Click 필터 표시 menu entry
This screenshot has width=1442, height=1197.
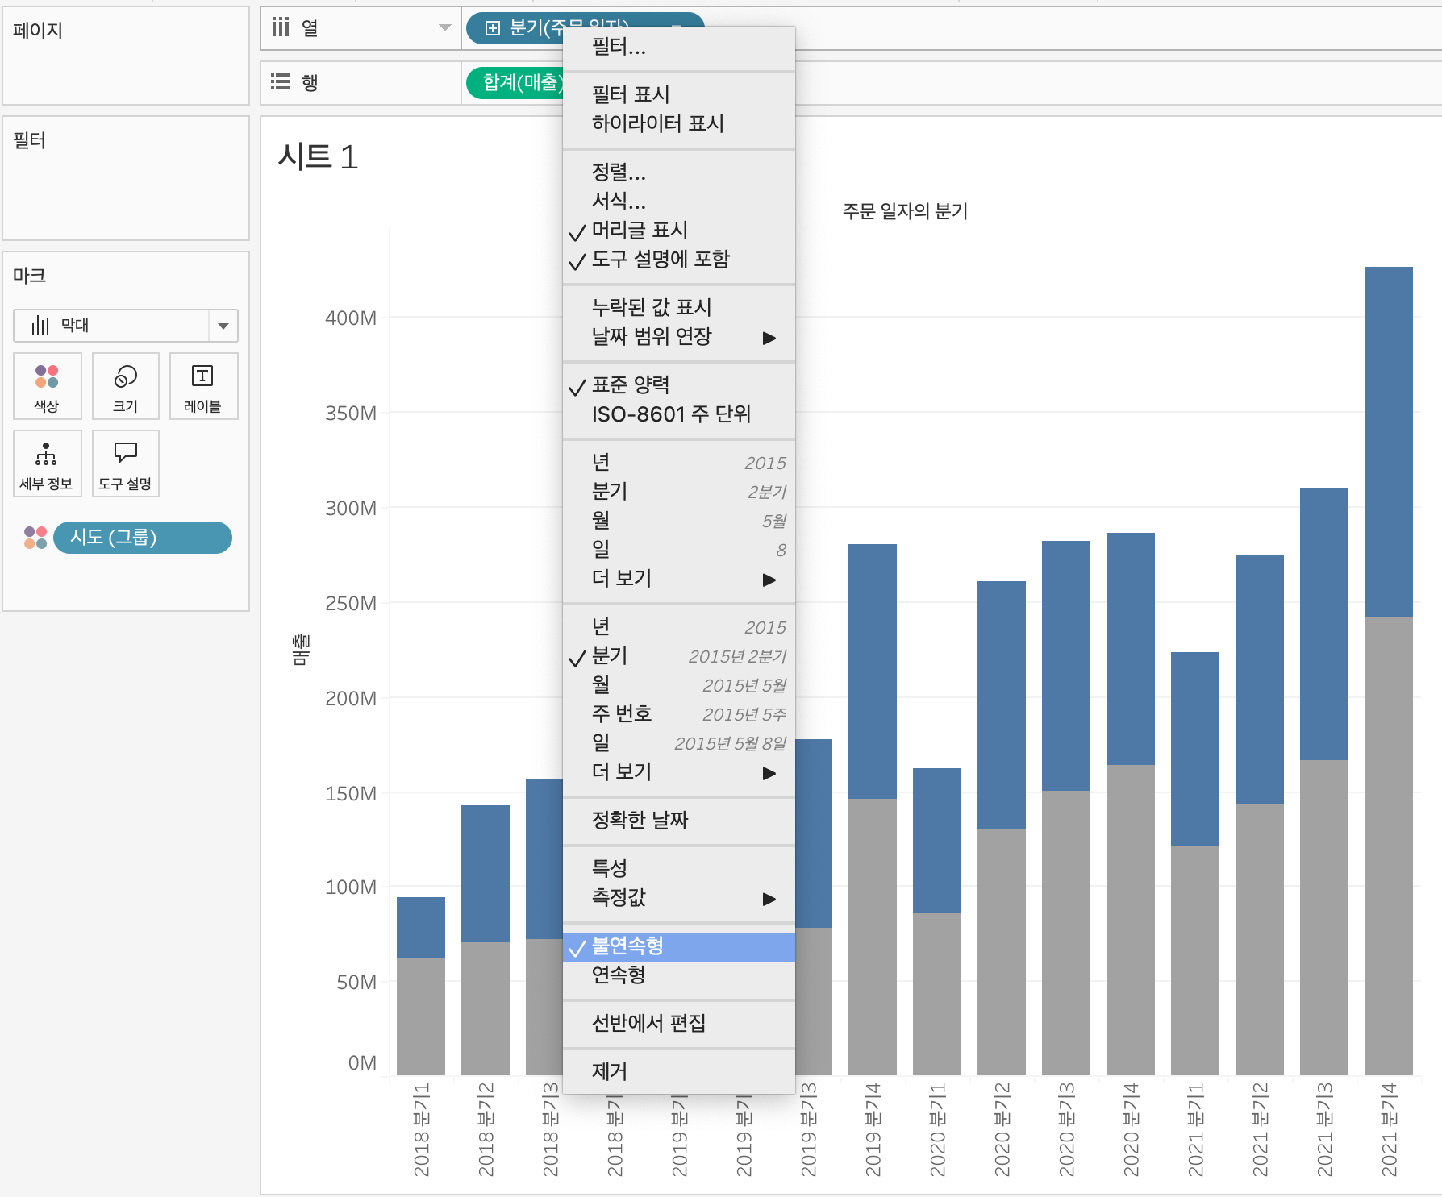point(679,95)
